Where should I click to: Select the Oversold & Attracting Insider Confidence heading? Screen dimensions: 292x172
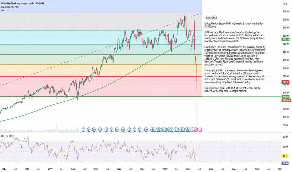(x=234, y=25)
